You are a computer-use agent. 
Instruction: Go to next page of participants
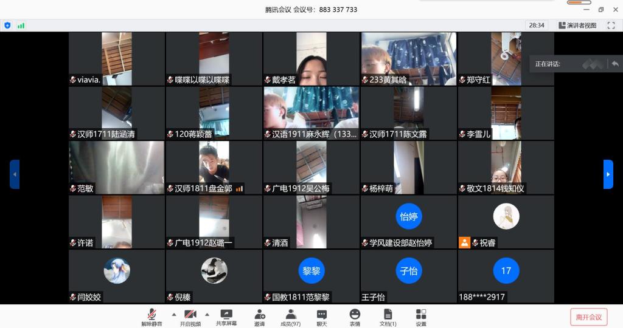click(x=608, y=174)
